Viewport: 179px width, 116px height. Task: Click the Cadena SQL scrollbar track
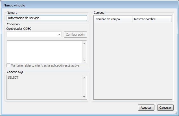tap(84, 87)
